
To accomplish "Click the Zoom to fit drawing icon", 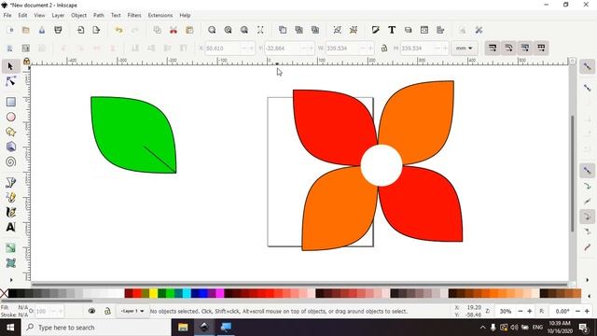I will (228, 30).
